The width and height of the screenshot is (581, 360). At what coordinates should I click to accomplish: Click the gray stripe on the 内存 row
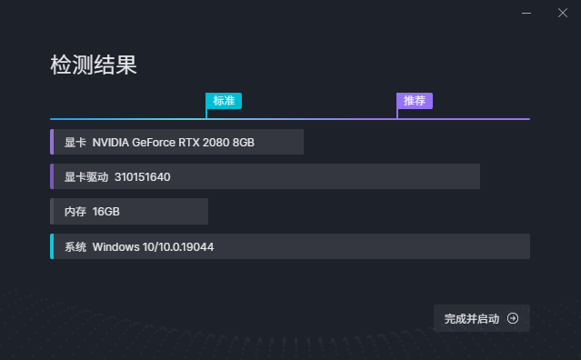coord(52,211)
